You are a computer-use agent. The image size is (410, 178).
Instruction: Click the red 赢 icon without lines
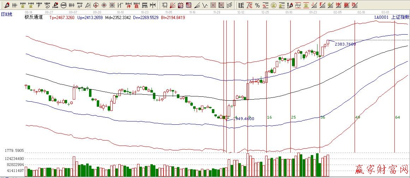(136, 5)
